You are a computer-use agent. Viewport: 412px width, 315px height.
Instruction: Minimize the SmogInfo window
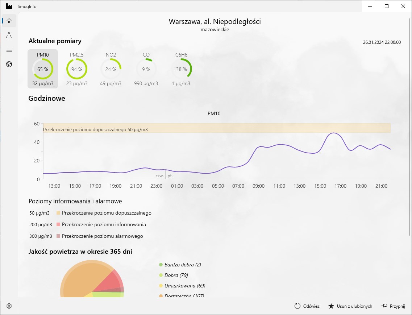[x=370, y=6]
